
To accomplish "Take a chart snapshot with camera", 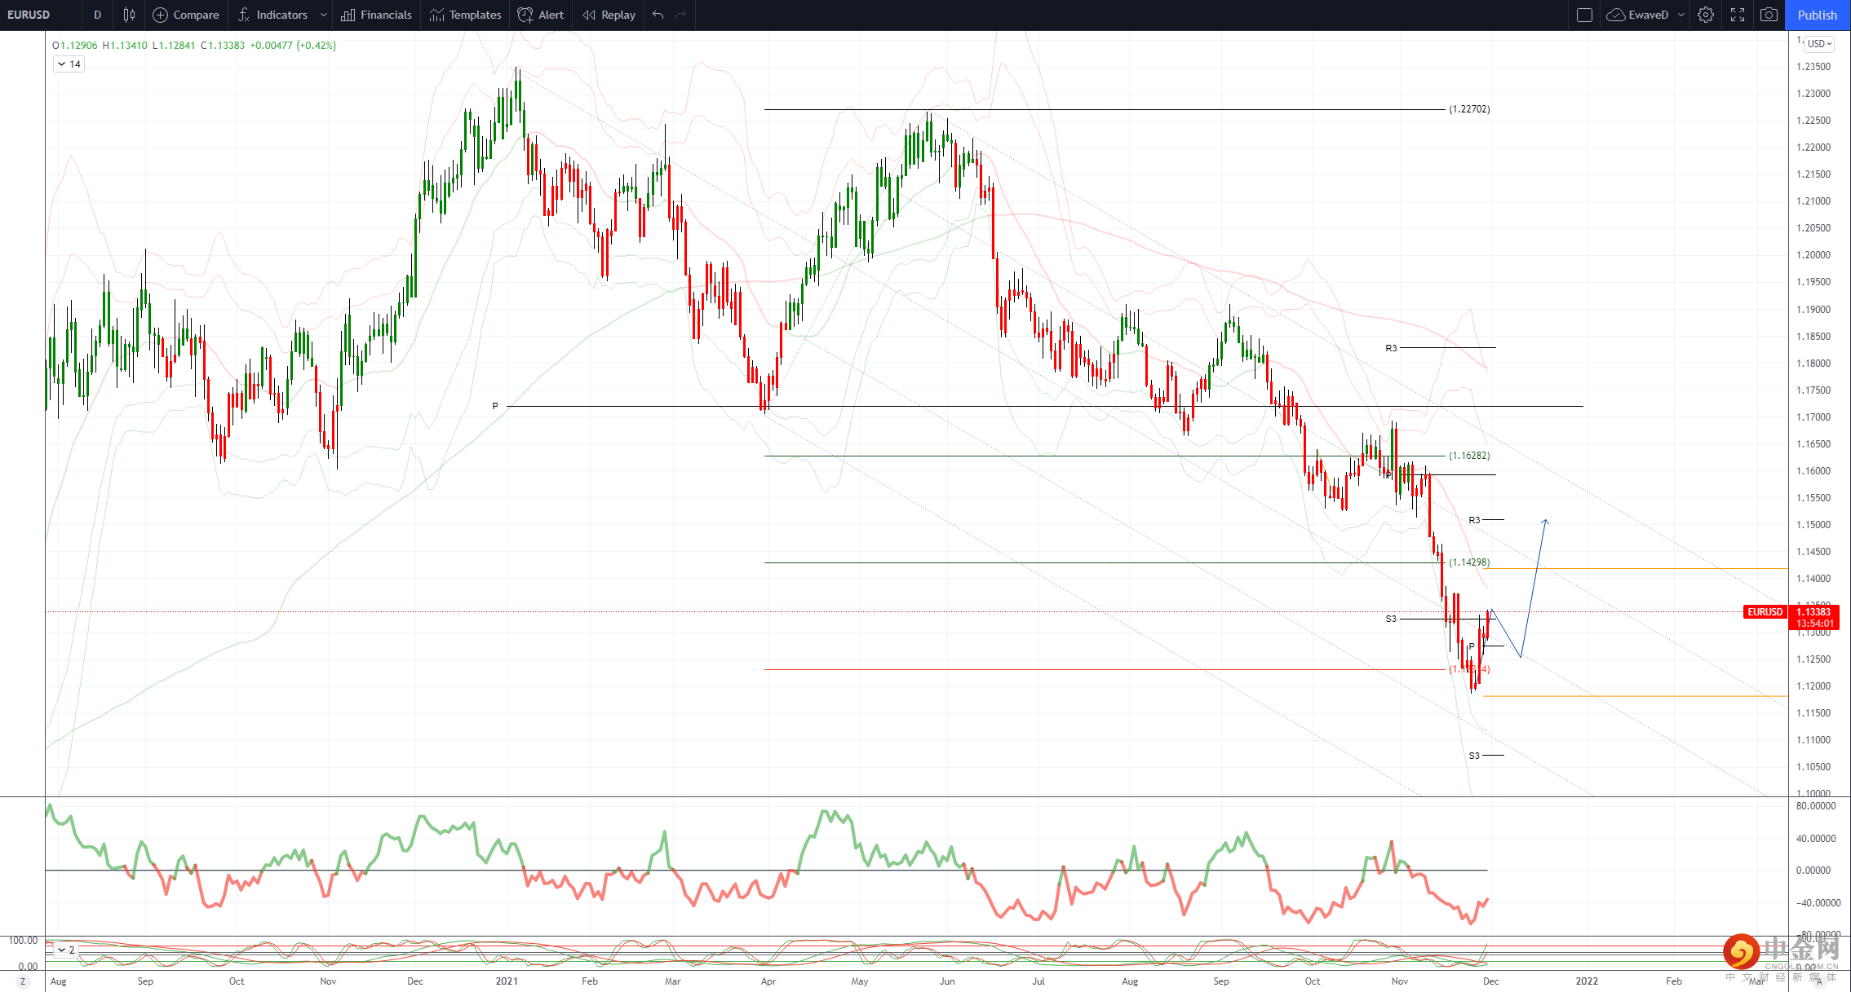I will tap(1769, 15).
